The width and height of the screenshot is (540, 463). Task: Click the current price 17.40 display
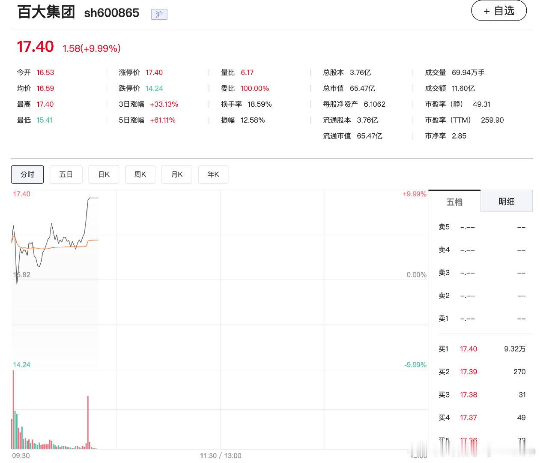pyautogui.click(x=35, y=47)
